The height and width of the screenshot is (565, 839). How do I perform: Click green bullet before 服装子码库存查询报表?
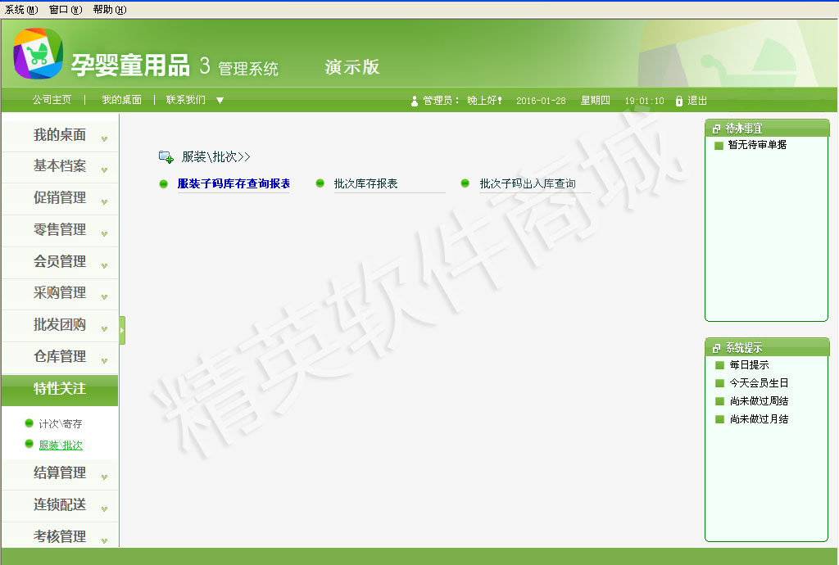click(x=164, y=184)
